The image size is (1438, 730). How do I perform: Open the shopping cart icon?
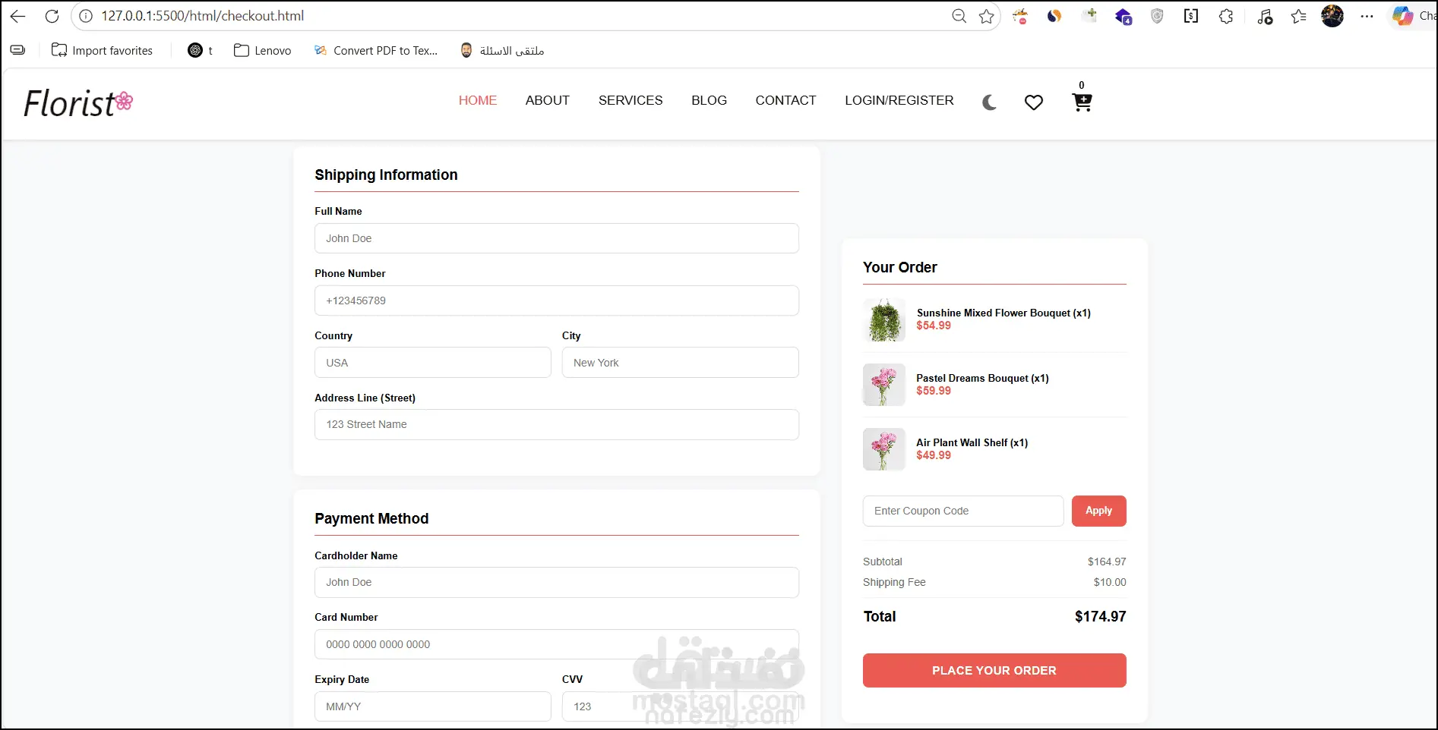pyautogui.click(x=1082, y=102)
